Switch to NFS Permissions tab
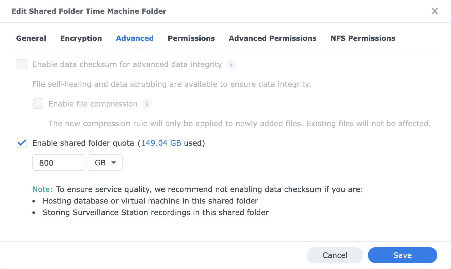Image resolution: width=451 pixels, height=269 pixels. click(x=363, y=38)
